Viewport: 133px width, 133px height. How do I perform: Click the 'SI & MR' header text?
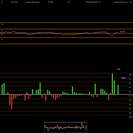[14, 2]
